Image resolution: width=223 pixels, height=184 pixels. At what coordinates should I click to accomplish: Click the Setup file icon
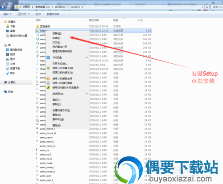point(37,31)
